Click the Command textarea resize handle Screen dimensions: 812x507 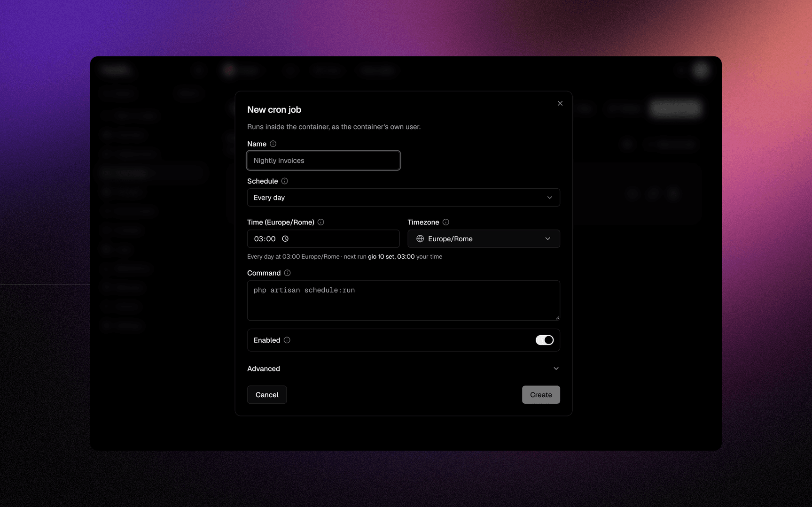click(x=557, y=318)
